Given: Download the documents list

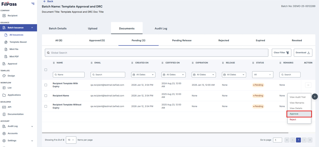Looking at the screenshot, I should [303, 53].
